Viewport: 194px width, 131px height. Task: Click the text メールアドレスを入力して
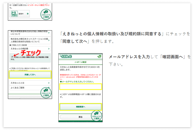133,57
